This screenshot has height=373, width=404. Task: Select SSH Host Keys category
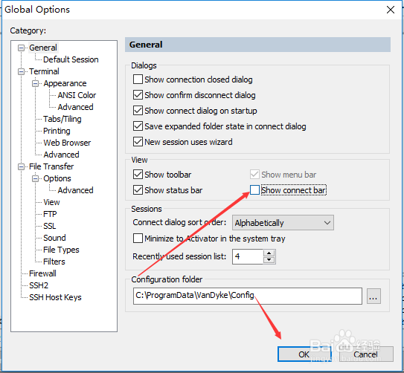click(x=55, y=297)
